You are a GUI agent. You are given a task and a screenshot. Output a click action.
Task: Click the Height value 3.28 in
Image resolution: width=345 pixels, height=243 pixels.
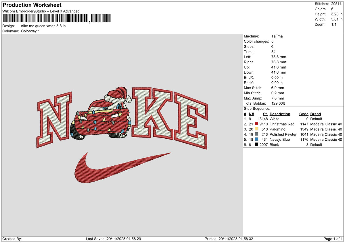click(x=337, y=14)
